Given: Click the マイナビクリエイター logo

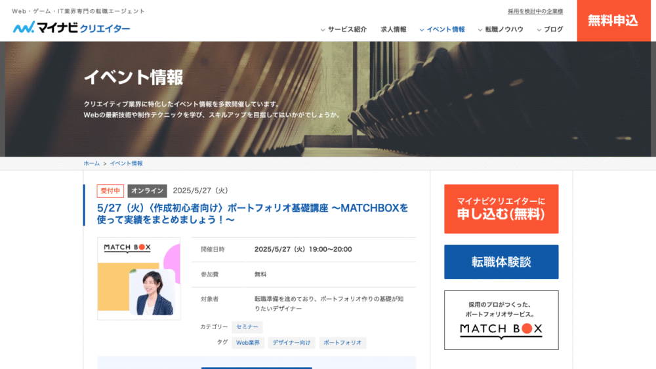Looking at the screenshot, I should click(71, 28).
